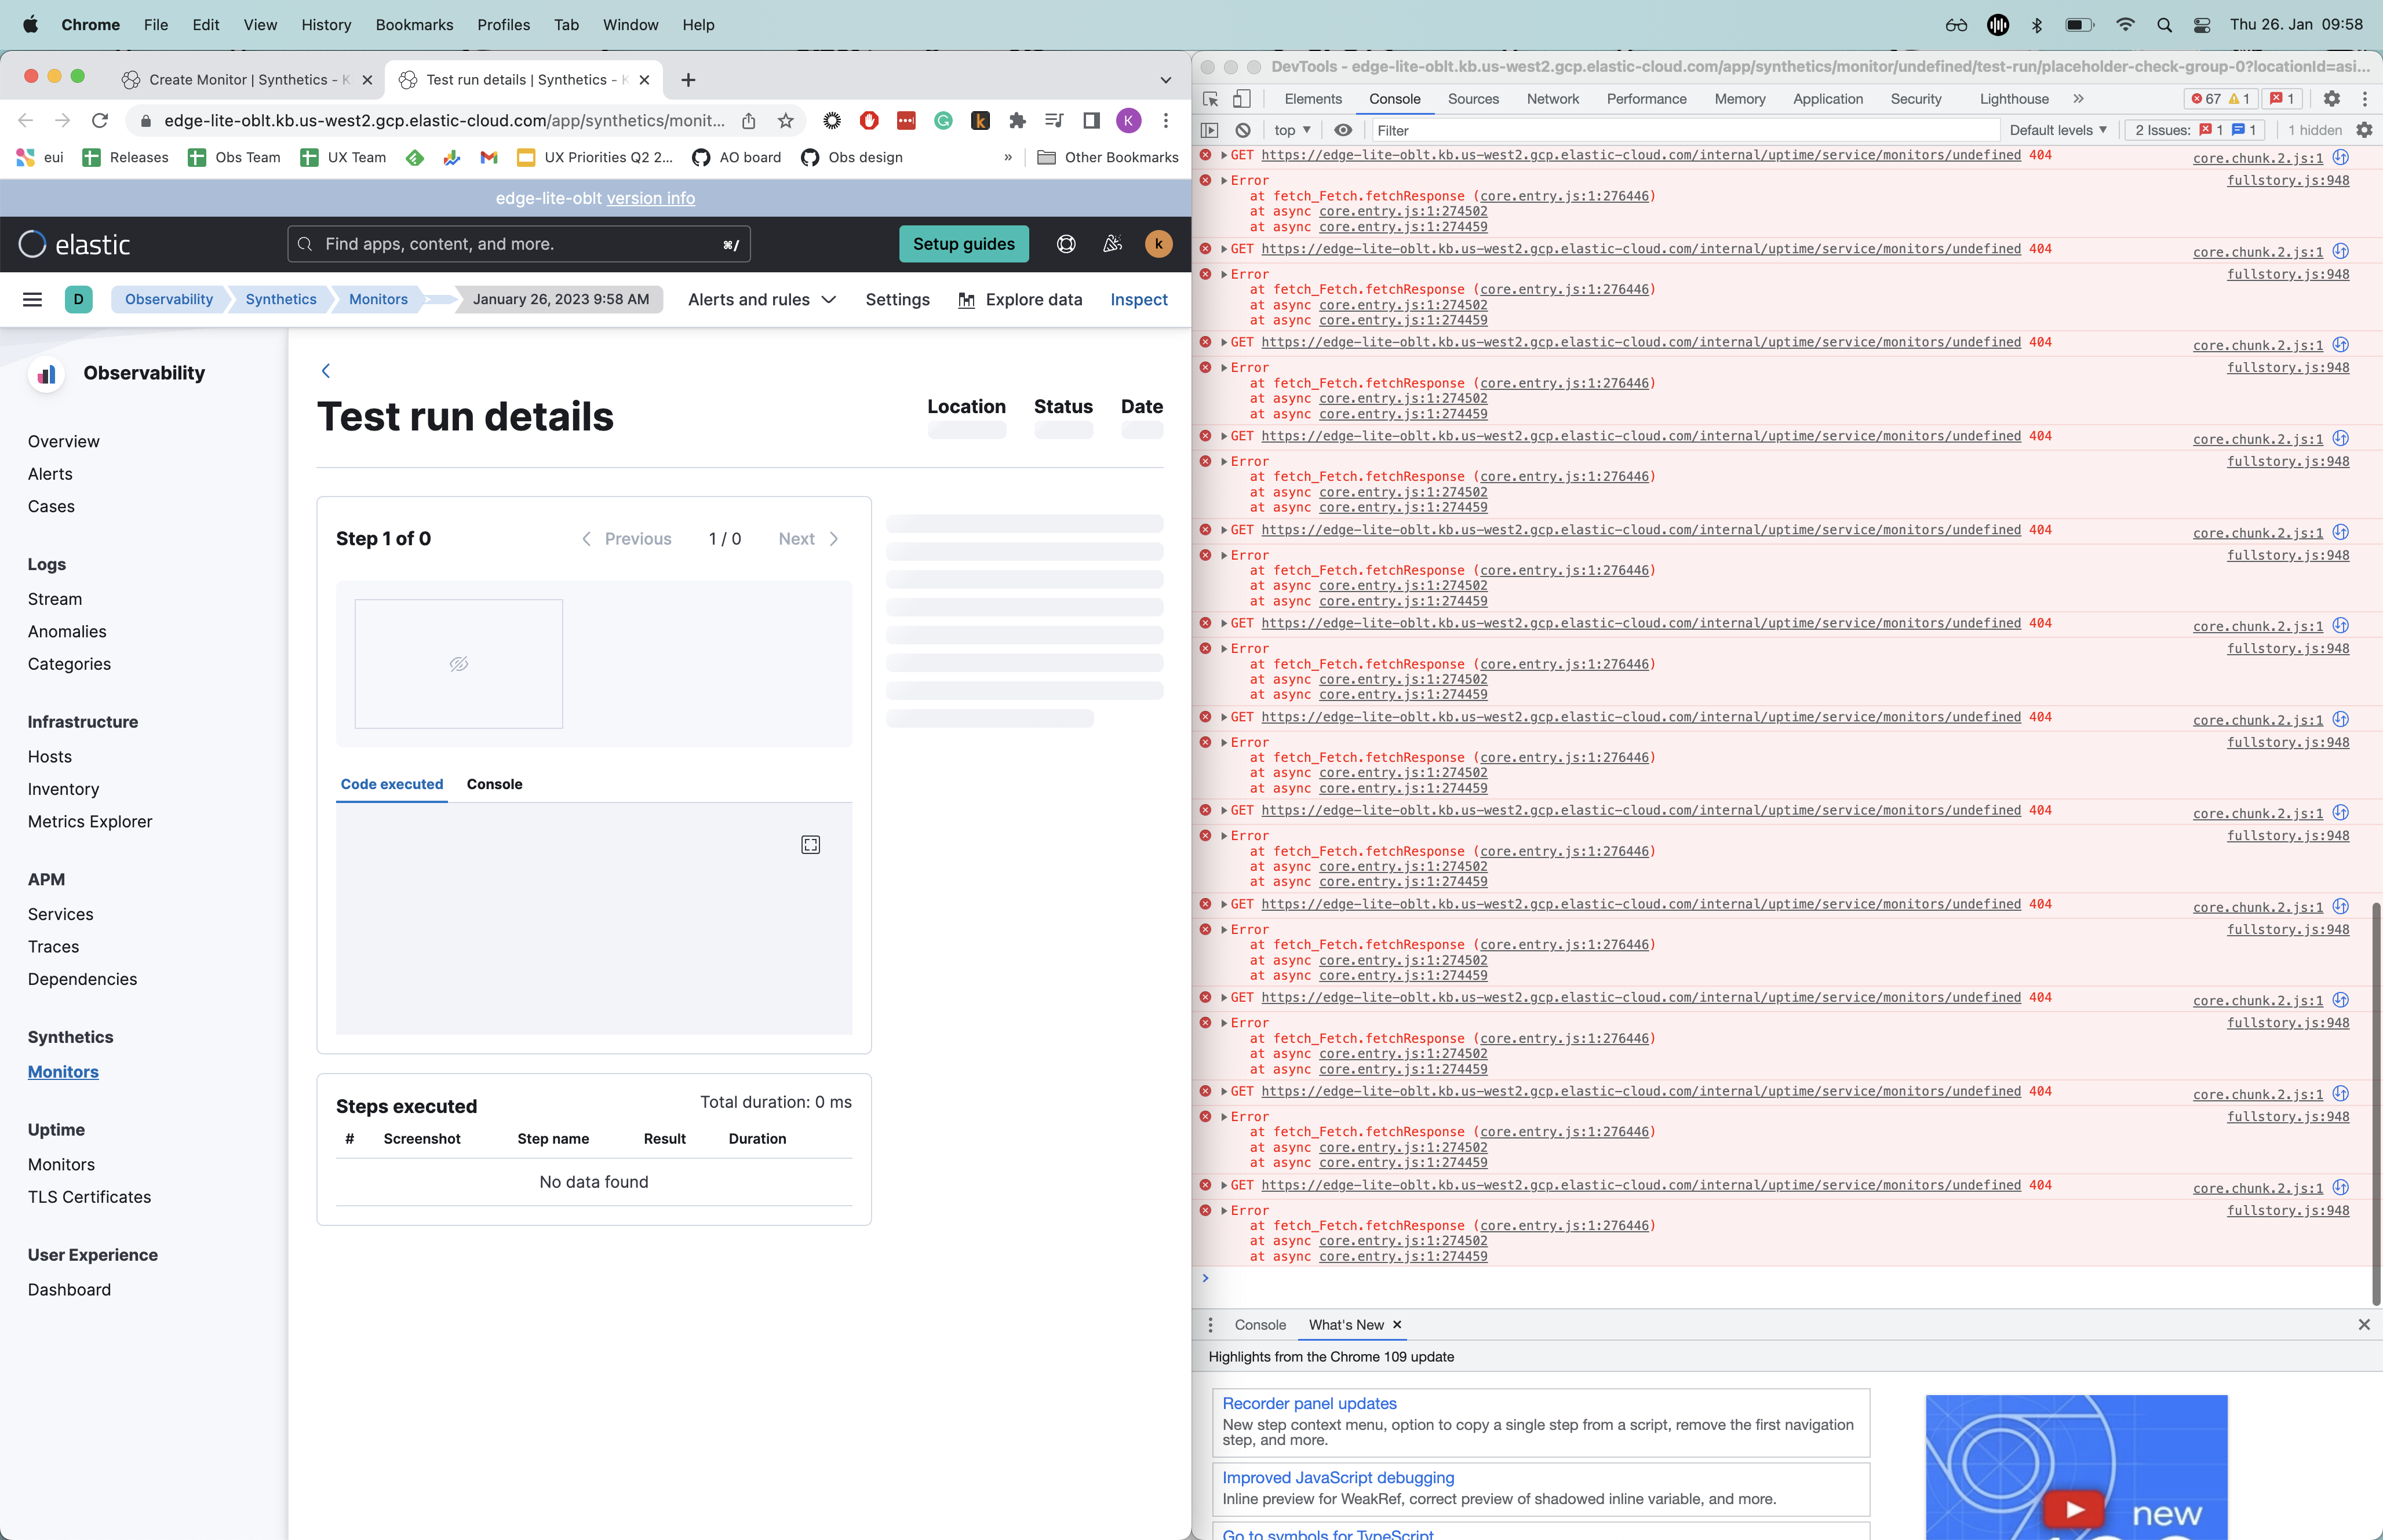Click the fullscreen icon in Code executed panel
Image resolution: width=2383 pixels, height=1540 pixels.
811,845
